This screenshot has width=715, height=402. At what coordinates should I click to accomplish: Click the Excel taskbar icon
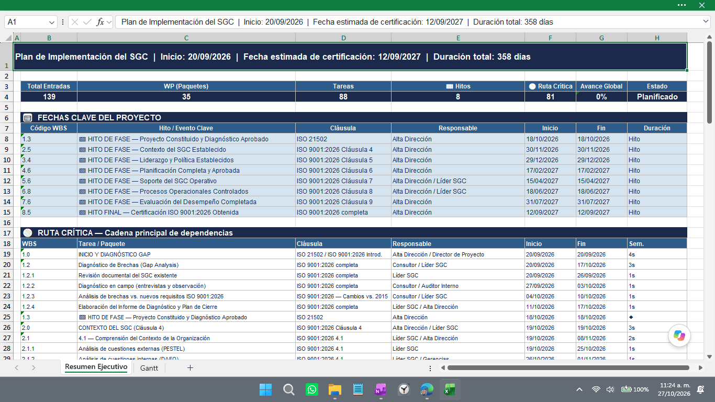coord(450,389)
